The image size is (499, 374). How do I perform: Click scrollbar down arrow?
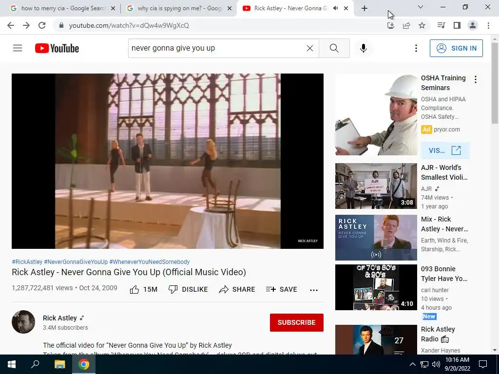pyautogui.click(x=495, y=350)
